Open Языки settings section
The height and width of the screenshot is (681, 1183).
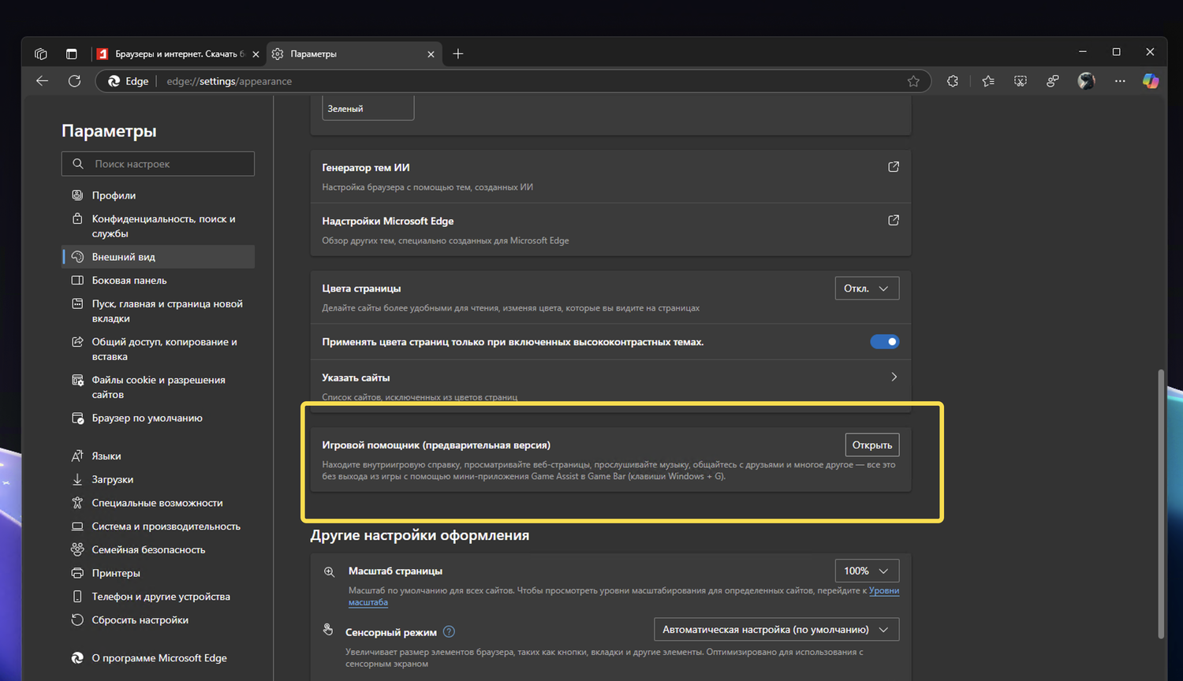pos(106,456)
